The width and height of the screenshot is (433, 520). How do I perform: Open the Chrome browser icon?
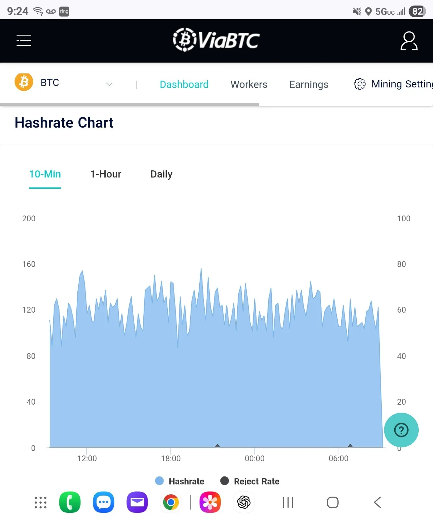[x=171, y=502]
